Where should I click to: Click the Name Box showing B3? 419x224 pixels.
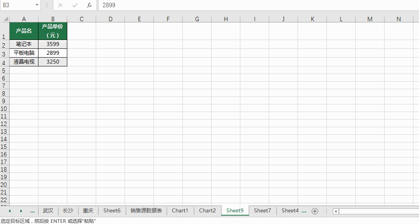tap(18, 5)
